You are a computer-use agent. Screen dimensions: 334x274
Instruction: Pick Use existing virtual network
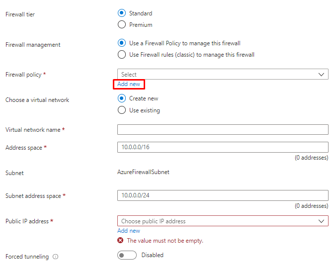point(122,110)
